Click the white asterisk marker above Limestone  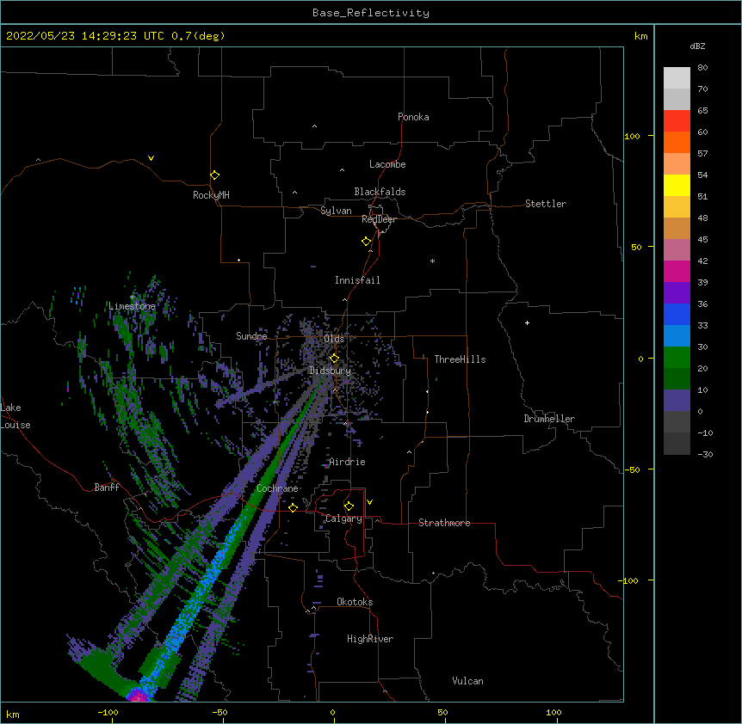(133, 297)
